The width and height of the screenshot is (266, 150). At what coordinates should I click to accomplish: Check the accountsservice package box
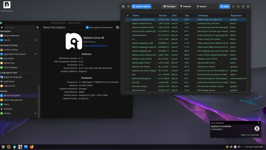(x=127, y=35)
